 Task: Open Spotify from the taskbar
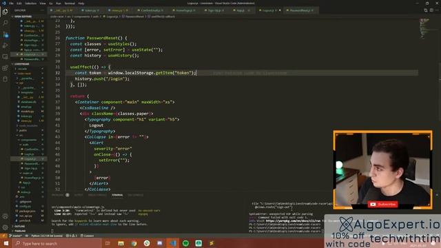pos(185,243)
